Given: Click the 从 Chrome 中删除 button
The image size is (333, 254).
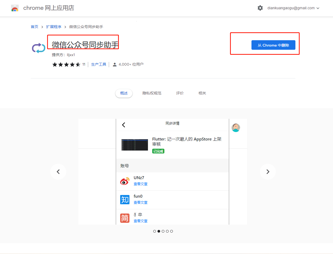Looking at the screenshot, I should (273, 45).
